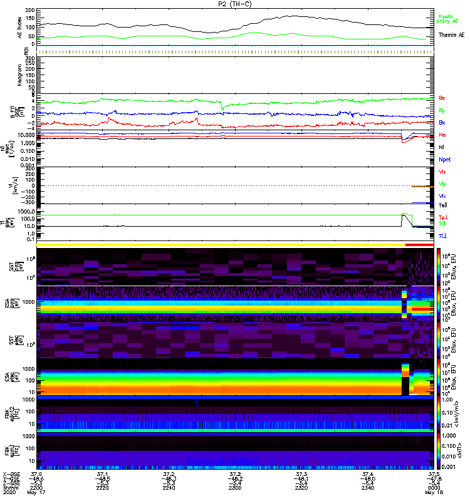Click the "2200" time tick label

tap(36, 488)
